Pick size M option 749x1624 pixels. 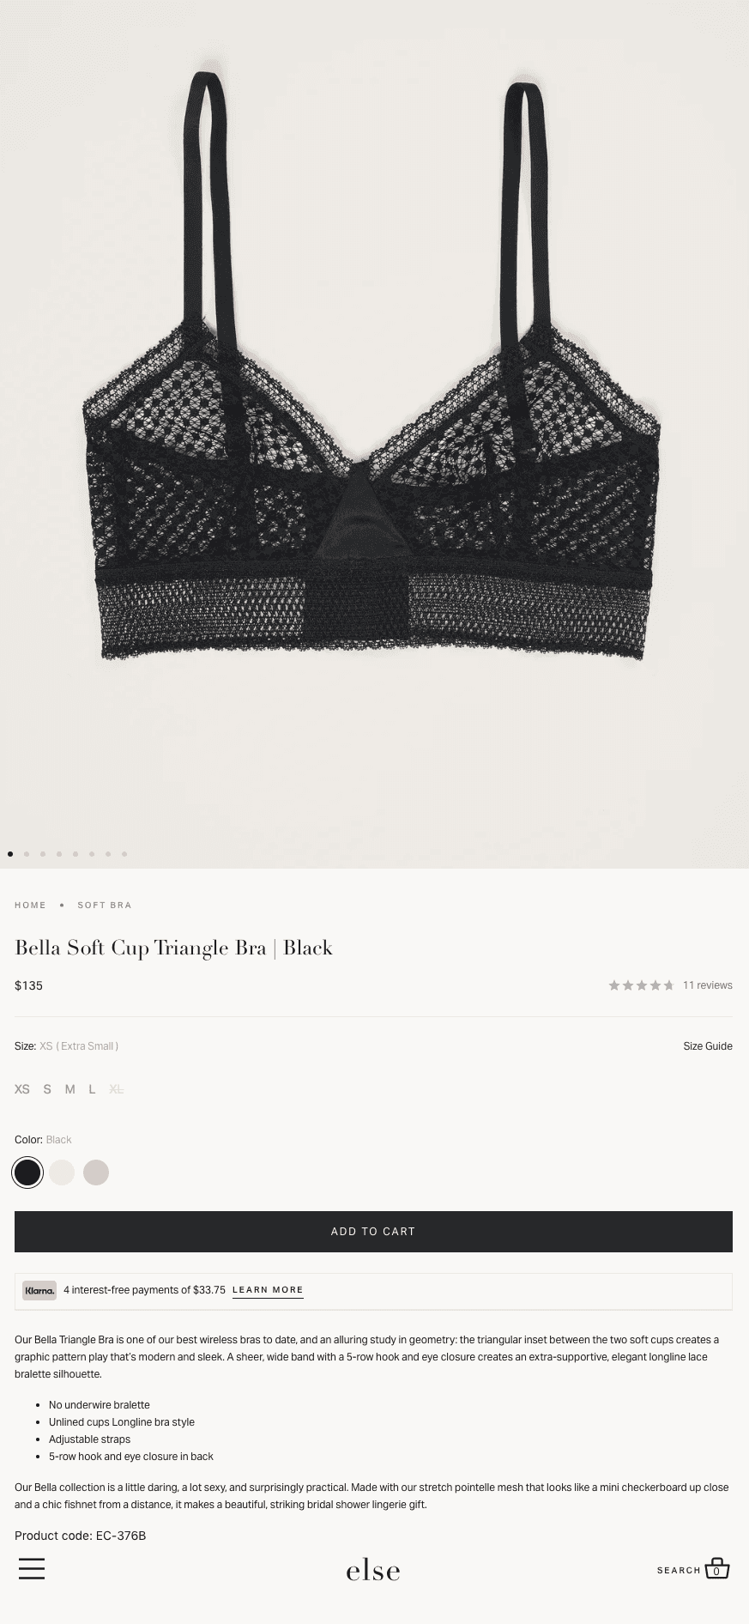pyautogui.click(x=70, y=1089)
